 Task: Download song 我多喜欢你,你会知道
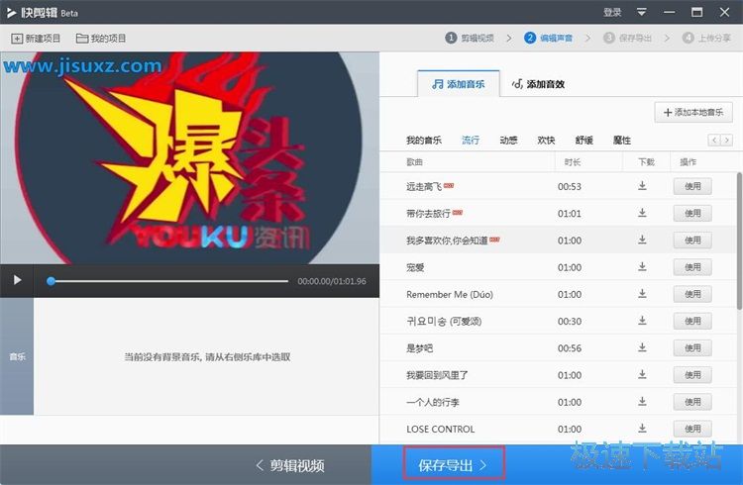pyautogui.click(x=642, y=240)
